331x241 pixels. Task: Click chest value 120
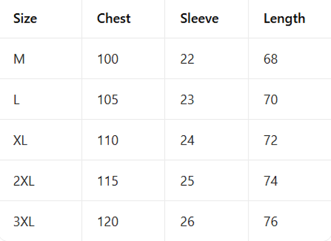108,222
